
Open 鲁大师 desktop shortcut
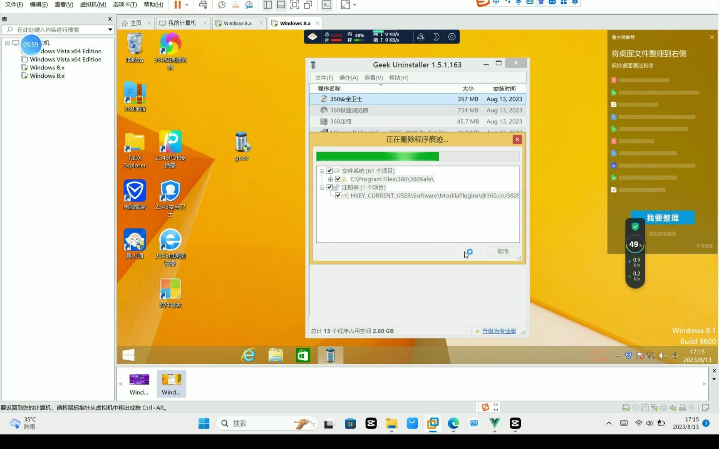tap(134, 244)
